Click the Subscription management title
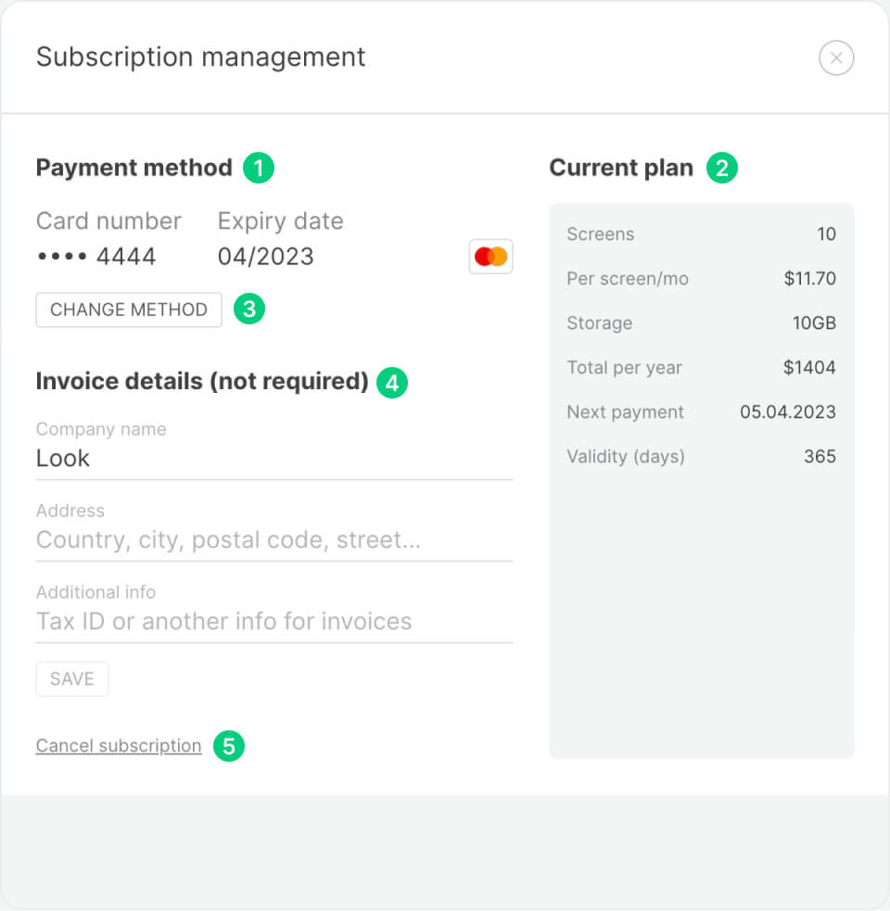The width and height of the screenshot is (890, 911). [200, 57]
